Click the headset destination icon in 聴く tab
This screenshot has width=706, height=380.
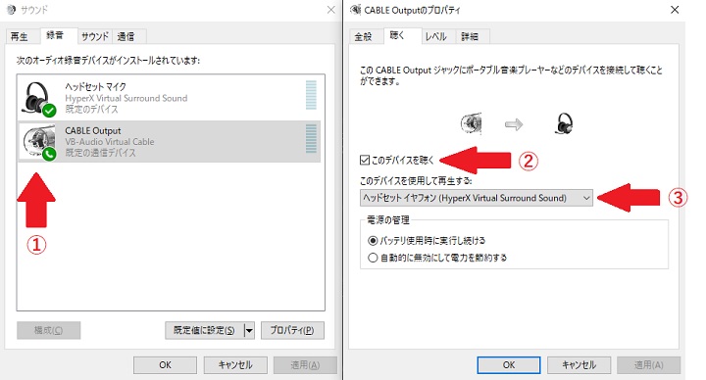click(563, 123)
